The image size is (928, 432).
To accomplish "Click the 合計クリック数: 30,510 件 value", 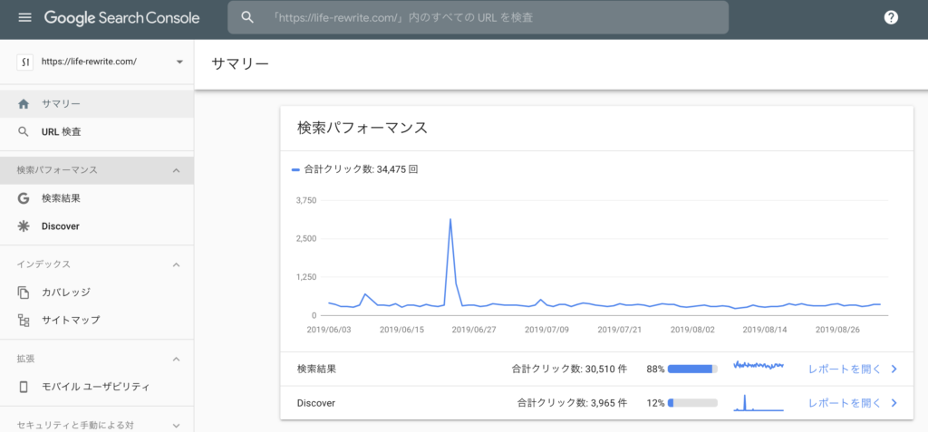I will 569,370.
